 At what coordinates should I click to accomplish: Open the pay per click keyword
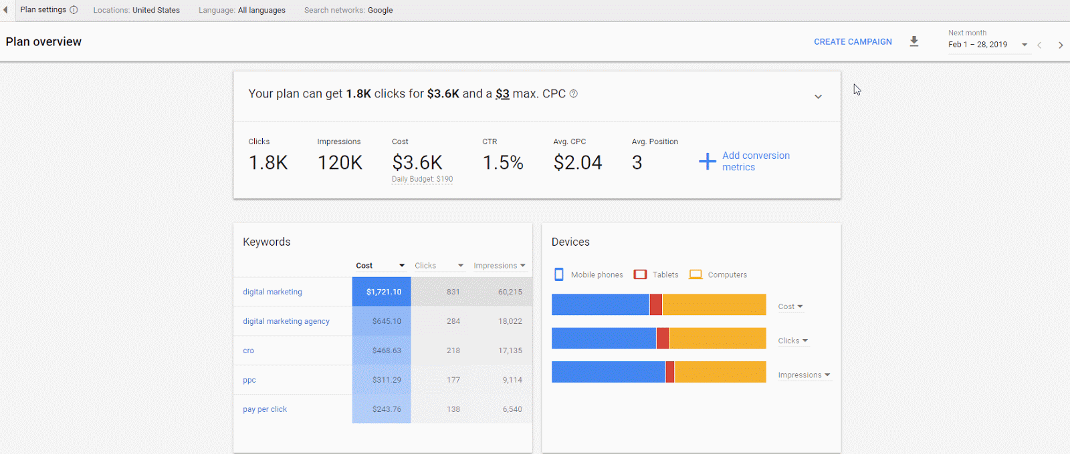[x=265, y=409]
